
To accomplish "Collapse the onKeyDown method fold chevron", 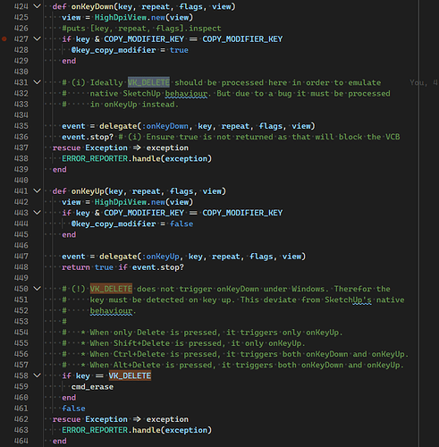I will pos(37,6).
